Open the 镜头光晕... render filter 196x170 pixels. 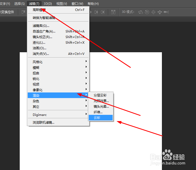tap(101, 107)
